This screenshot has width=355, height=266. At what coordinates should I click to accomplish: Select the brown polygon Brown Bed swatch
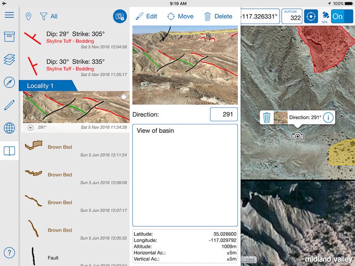33,145
